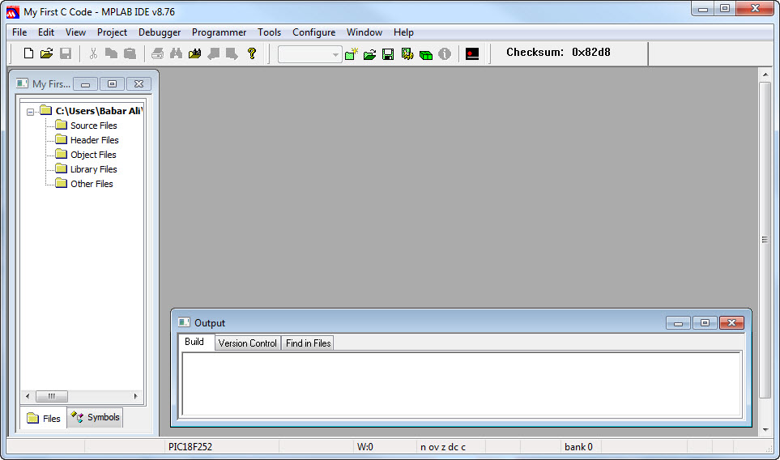The width and height of the screenshot is (780, 460).
Task: Switch to the Version Control tab
Action: 247,343
